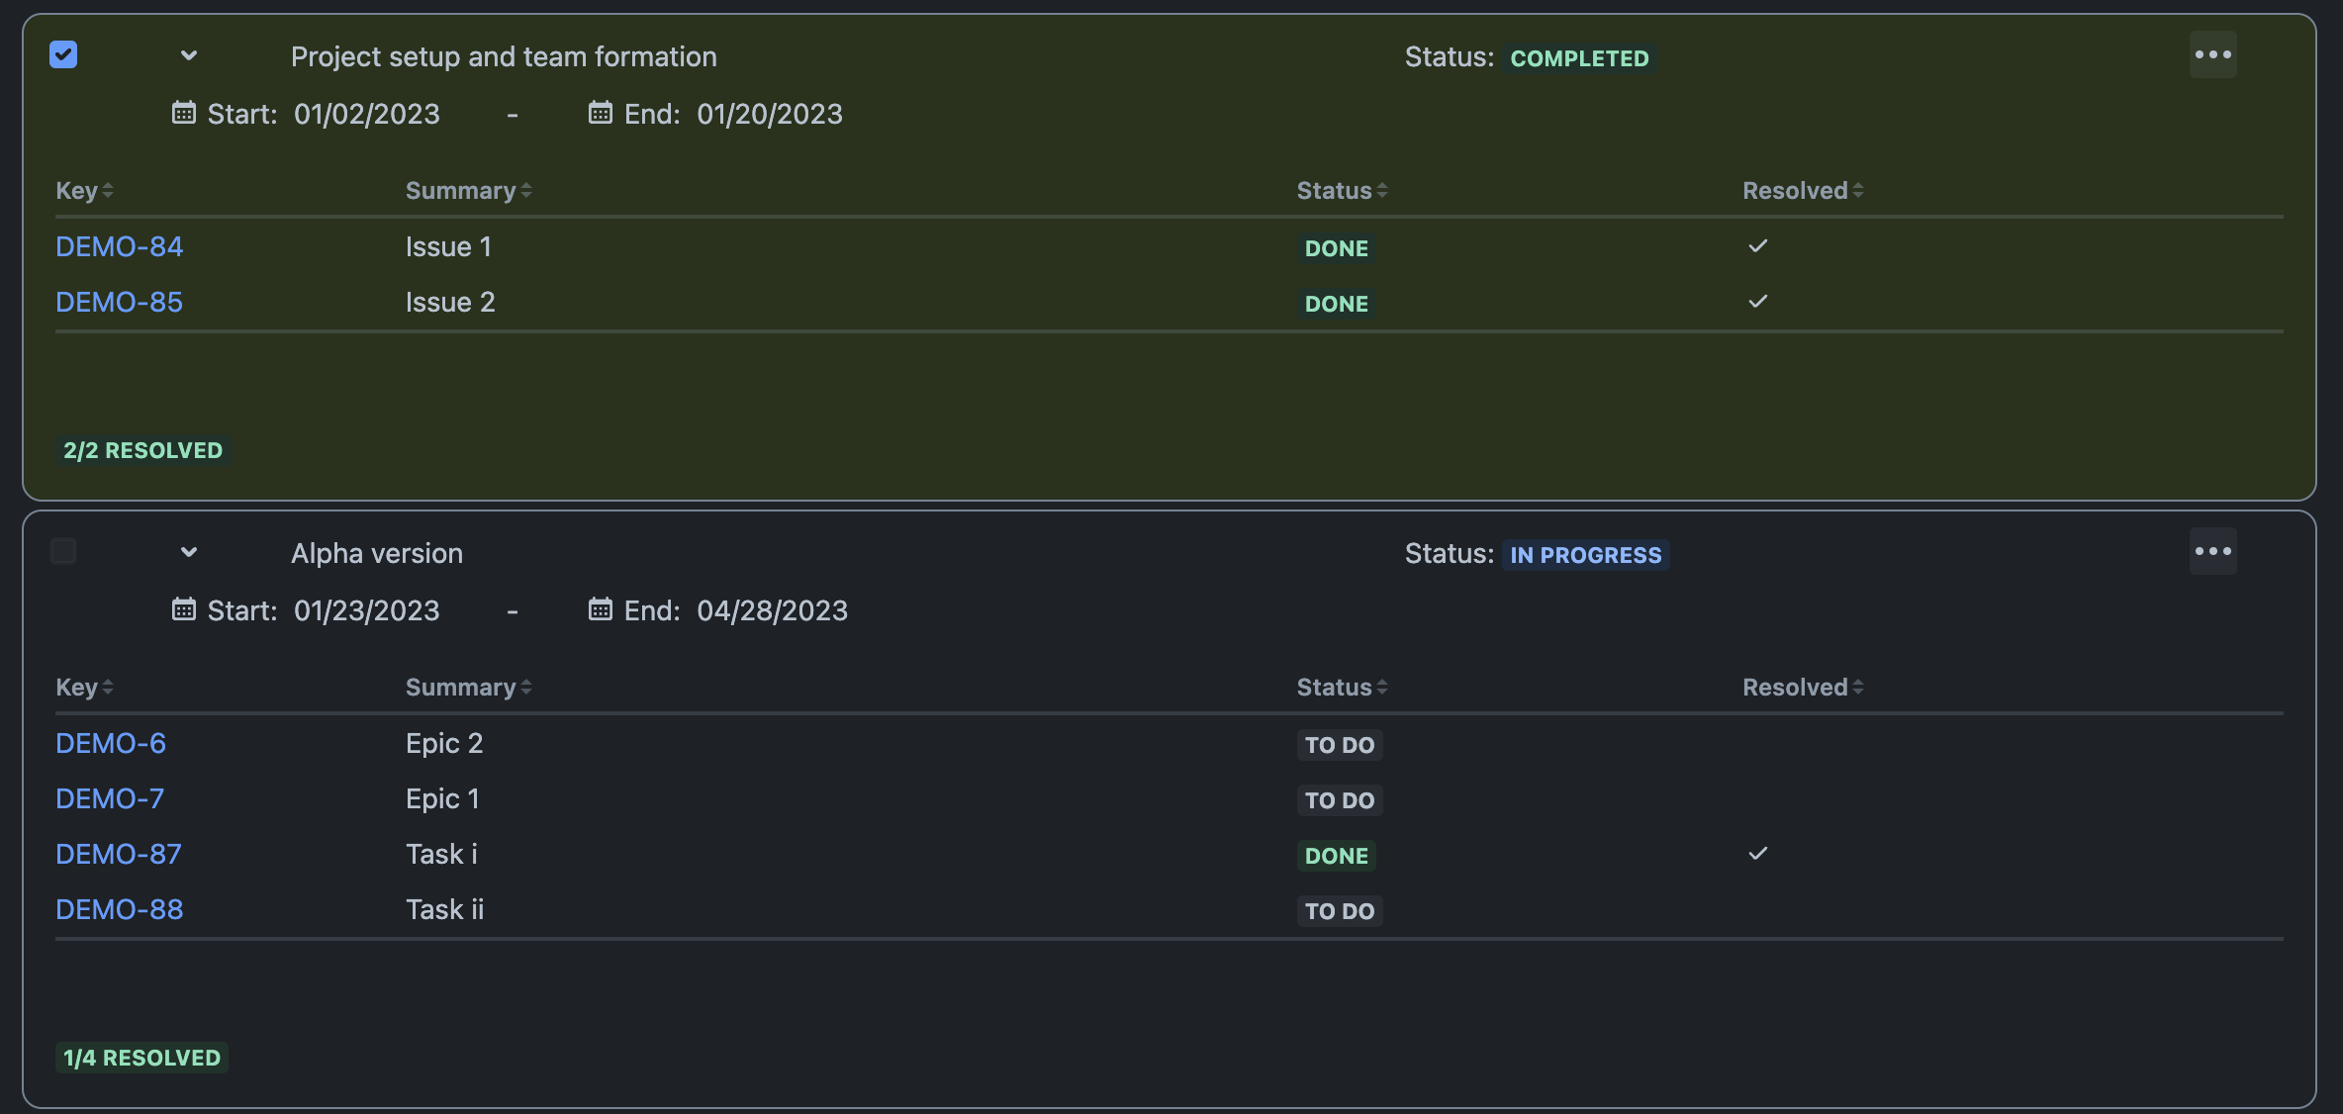Check the Alpha version milestone checkbox
Screen dimensions: 2343x1114
click(x=63, y=552)
